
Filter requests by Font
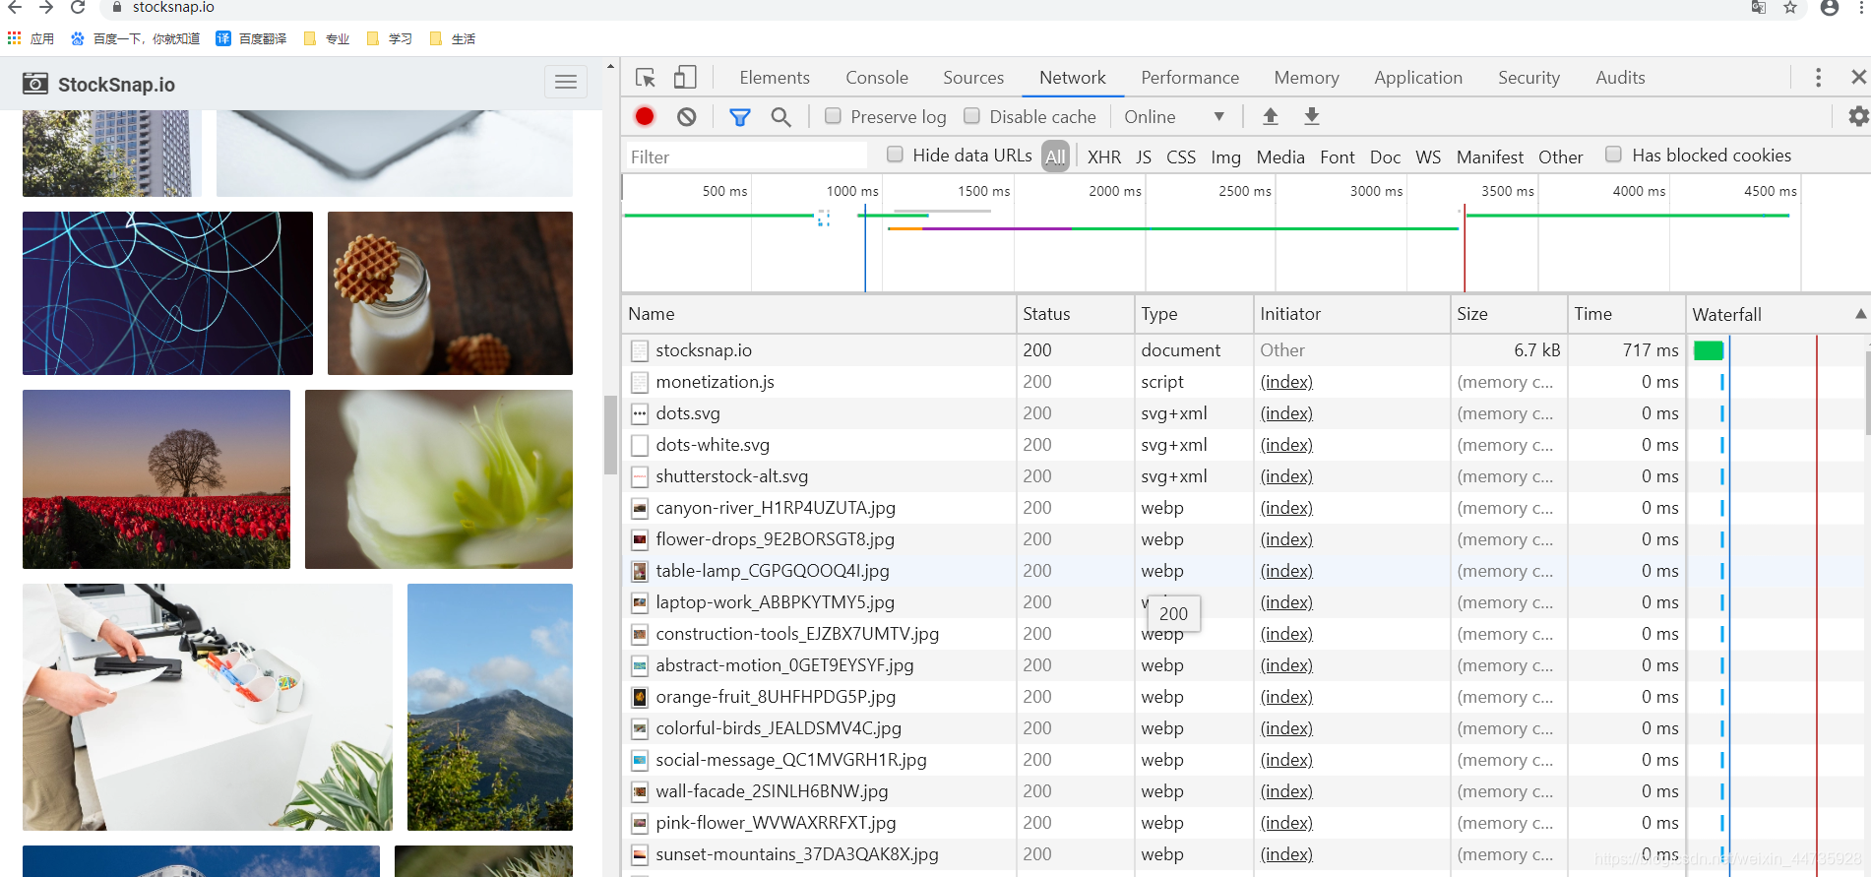(1338, 157)
